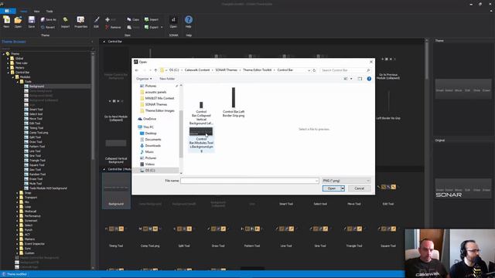Open the view options dropdown arrow in dialog
The width and height of the screenshot is (495, 278).
[351, 79]
